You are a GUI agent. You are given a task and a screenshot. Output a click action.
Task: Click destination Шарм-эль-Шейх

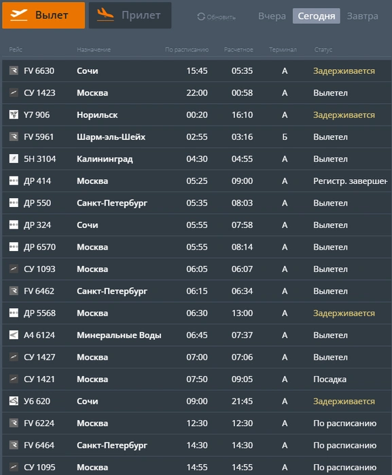[x=111, y=137]
